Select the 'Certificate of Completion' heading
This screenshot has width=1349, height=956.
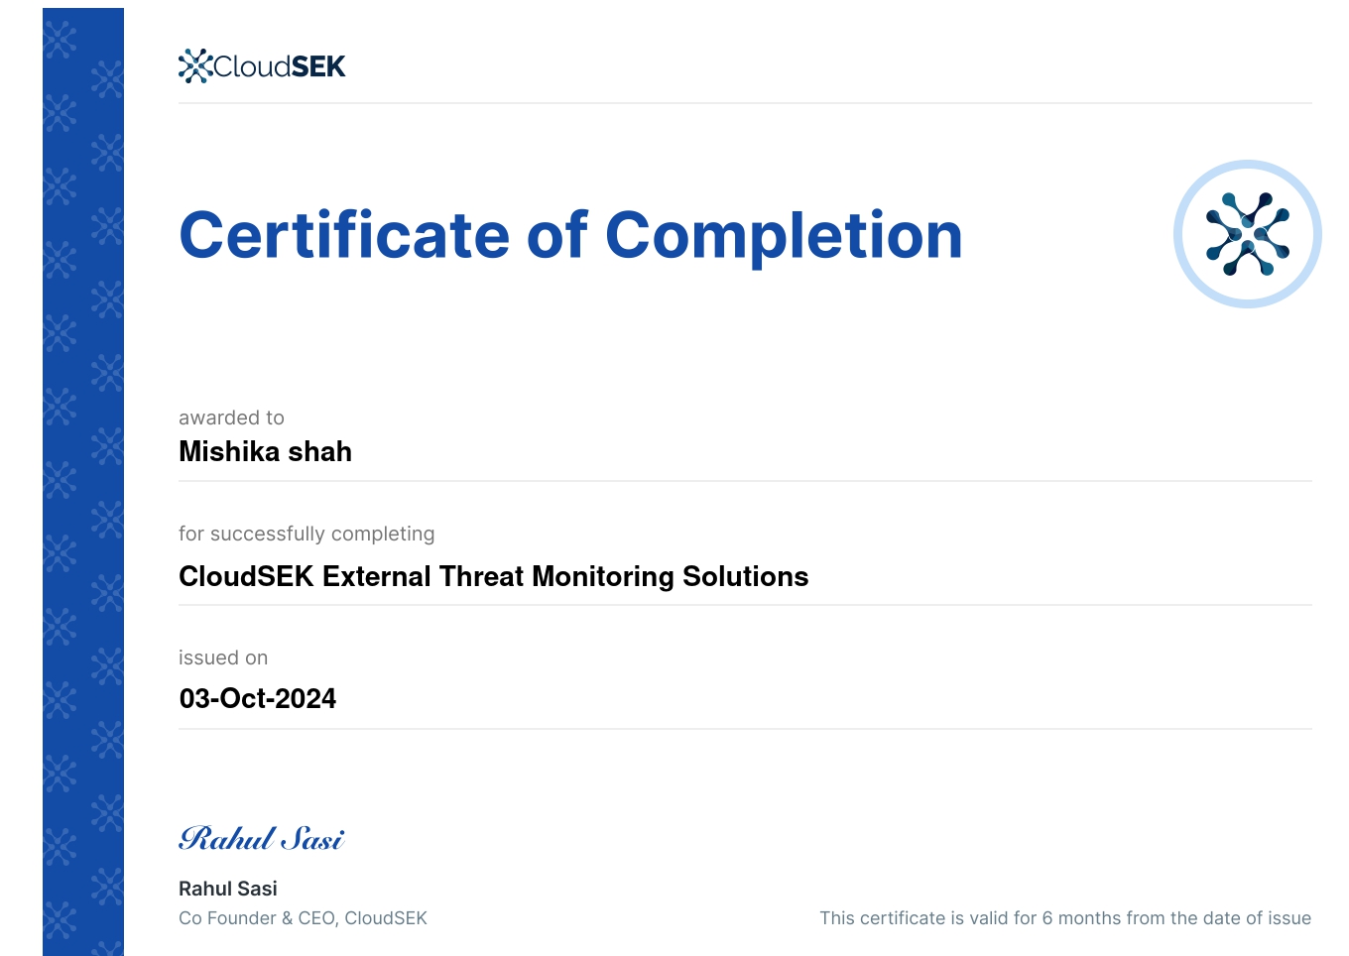570,236
